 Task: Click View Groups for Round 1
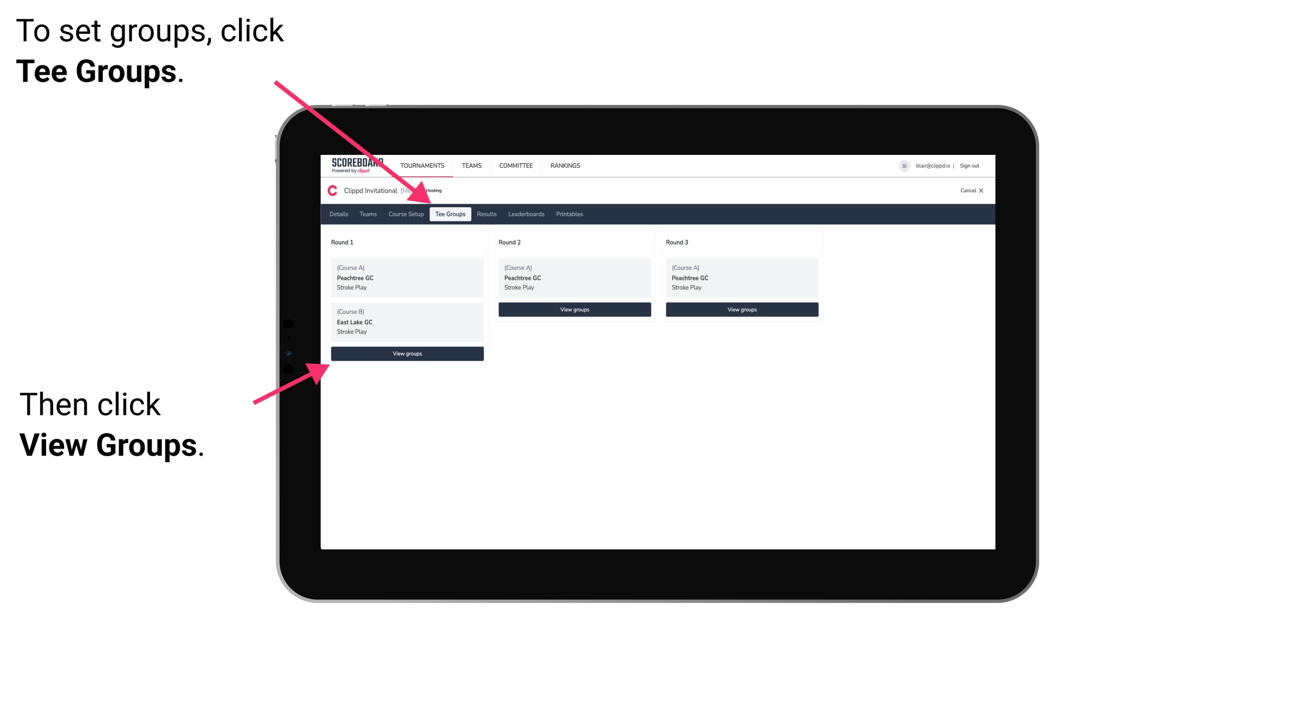tap(408, 353)
